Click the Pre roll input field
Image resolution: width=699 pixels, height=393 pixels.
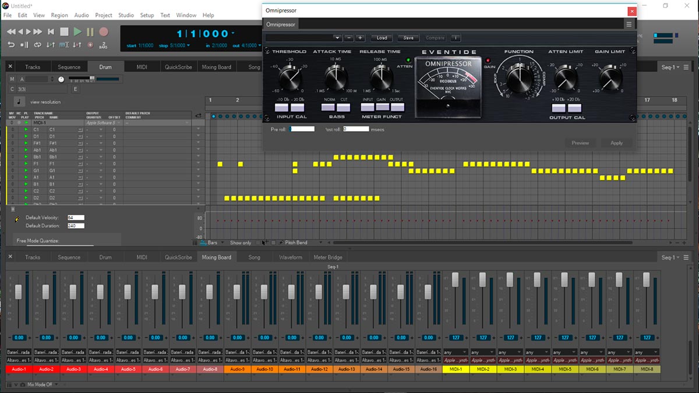[302, 129]
